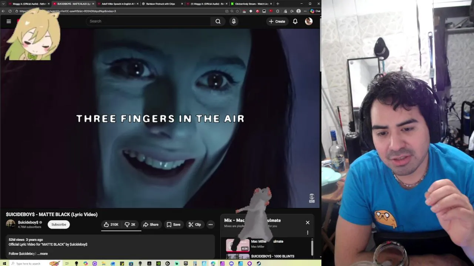The image size is (474, 266).
Task: Open the more actions three-dot menu
Action: 210,224
